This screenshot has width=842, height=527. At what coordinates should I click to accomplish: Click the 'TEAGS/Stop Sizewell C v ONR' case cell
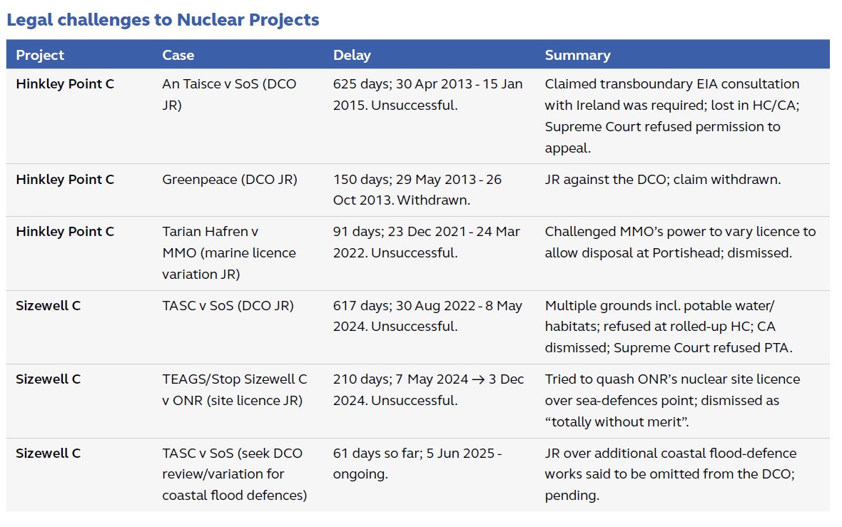(x=235, y=390)
